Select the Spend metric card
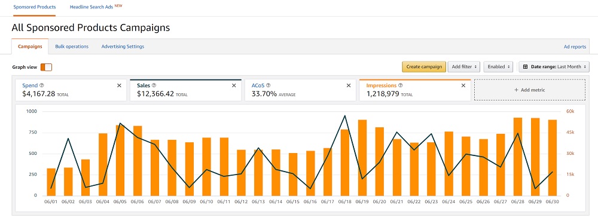 [x=71, y=90]
